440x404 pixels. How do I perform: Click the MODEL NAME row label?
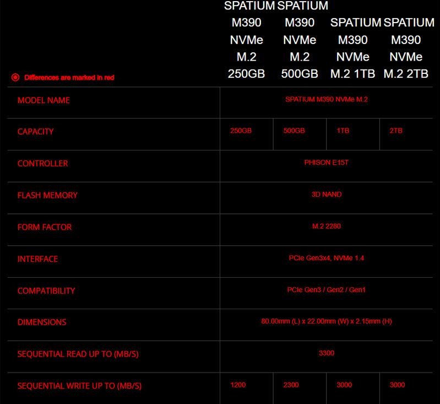click(x=44, y=100)
